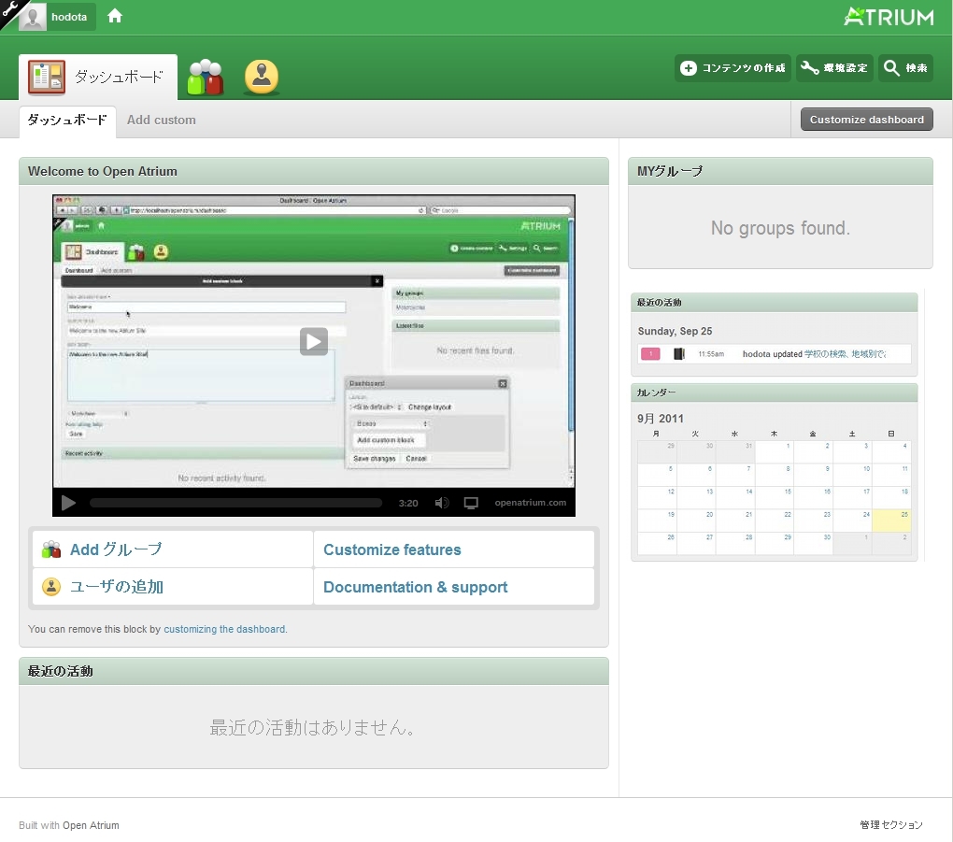
Task: Select calendar day 25
Action: tap(891, 521)
